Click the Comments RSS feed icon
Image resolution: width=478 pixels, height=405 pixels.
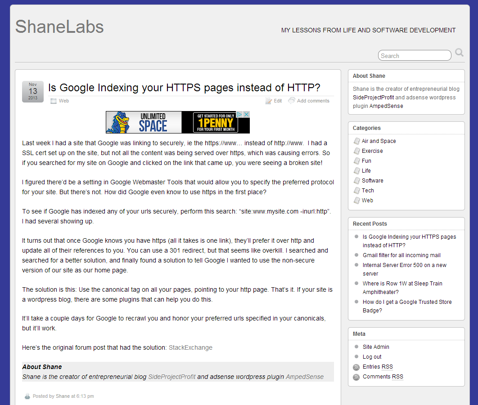356,377
